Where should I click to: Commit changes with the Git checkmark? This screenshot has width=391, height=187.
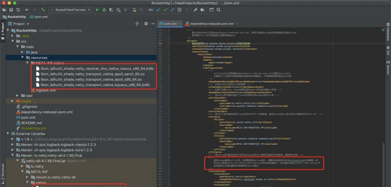click(x=165, y=10)
